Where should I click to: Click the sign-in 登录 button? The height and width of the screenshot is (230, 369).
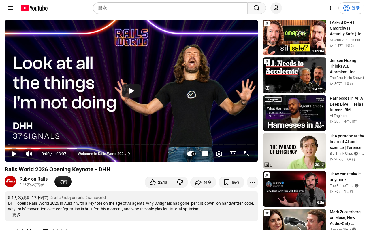click(351, 8)
